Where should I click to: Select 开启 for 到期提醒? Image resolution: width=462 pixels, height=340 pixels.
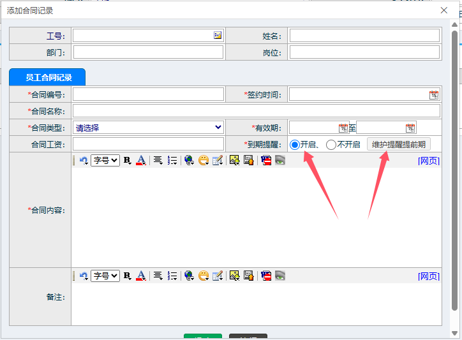tap(295, 145)
